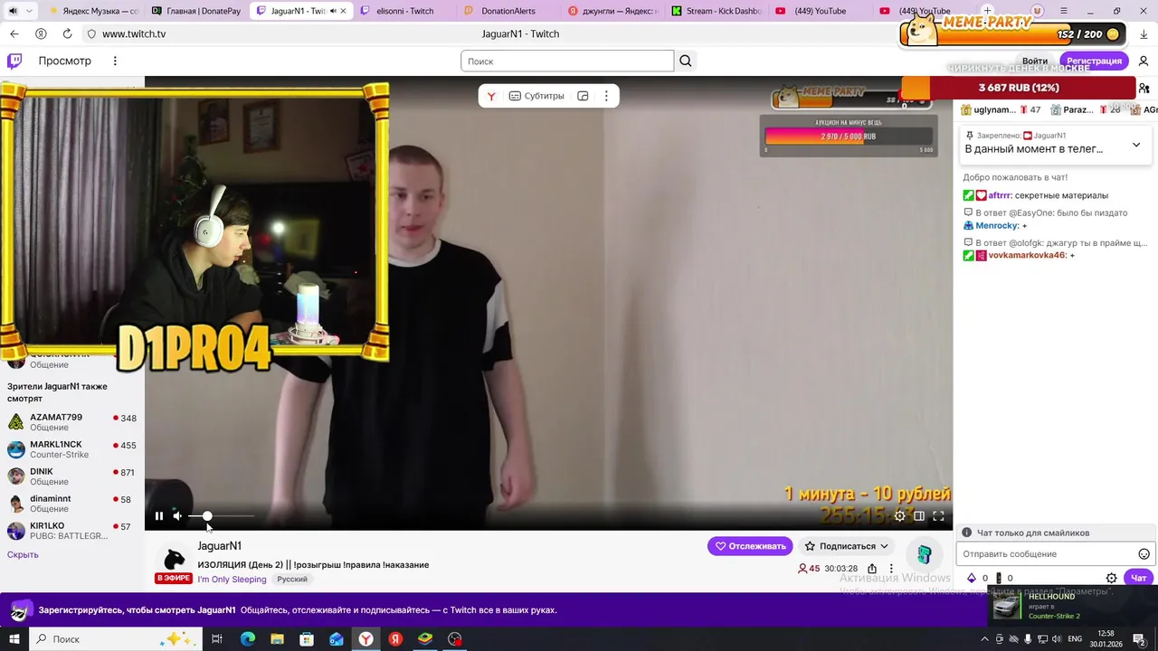Click the www.twitch.tv address bar
This screenshot has height=651, width=1158.
[x=134, y=33]
